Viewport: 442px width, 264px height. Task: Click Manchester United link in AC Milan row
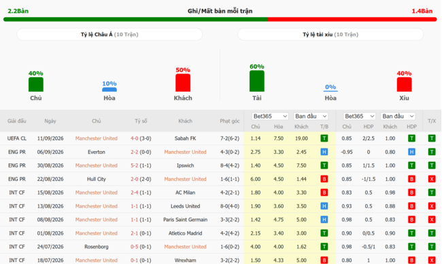pos(96,193)
